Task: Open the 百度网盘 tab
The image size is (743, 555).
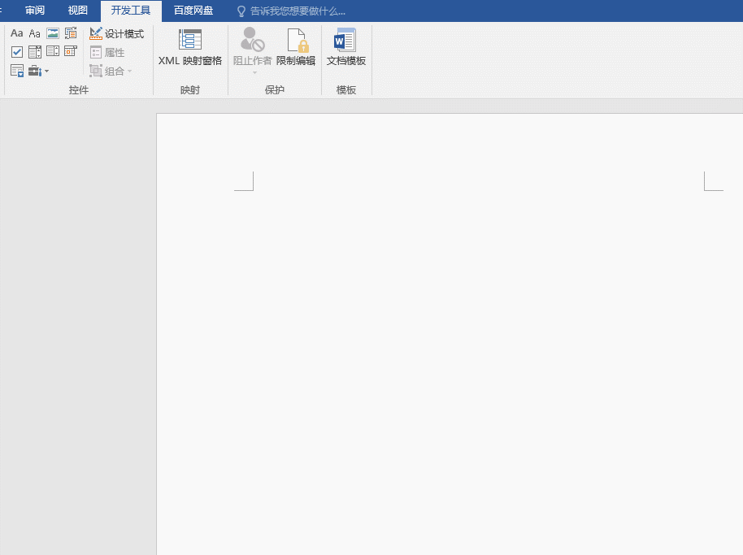Action: pos(193,11)
